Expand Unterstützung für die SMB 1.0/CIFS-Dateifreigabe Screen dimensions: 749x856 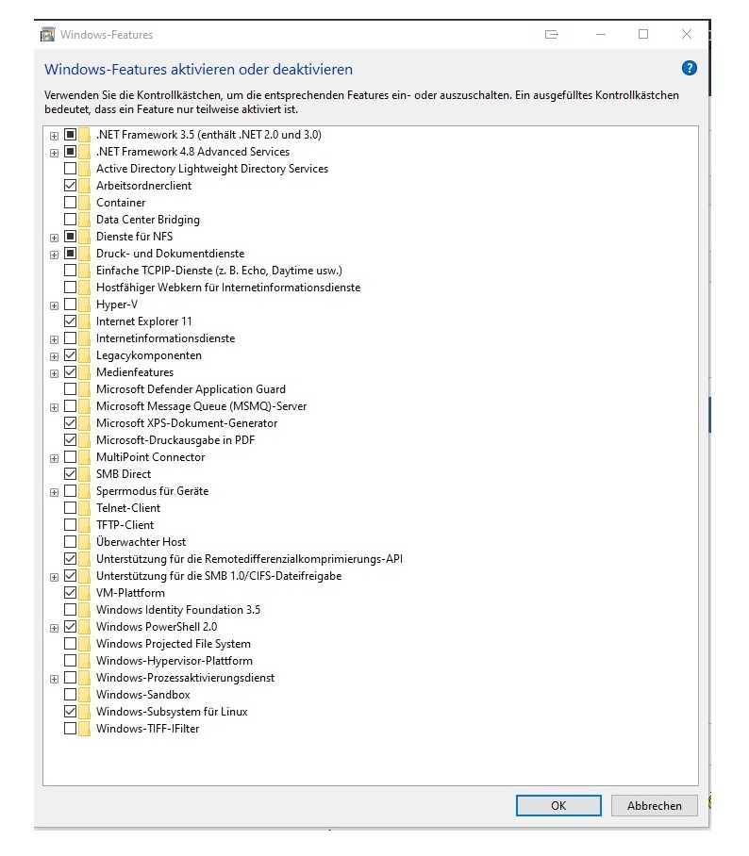tap(54, 577)
